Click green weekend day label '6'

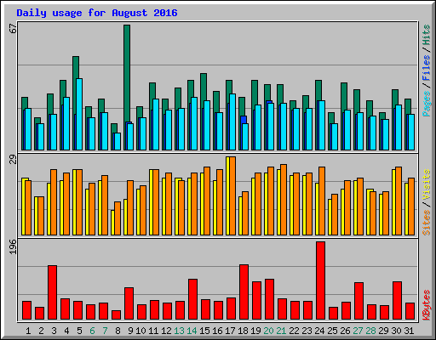click(92, 331)
